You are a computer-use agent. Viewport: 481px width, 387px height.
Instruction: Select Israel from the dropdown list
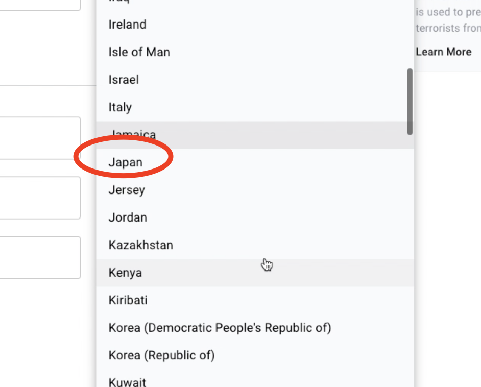coord(124,80)
